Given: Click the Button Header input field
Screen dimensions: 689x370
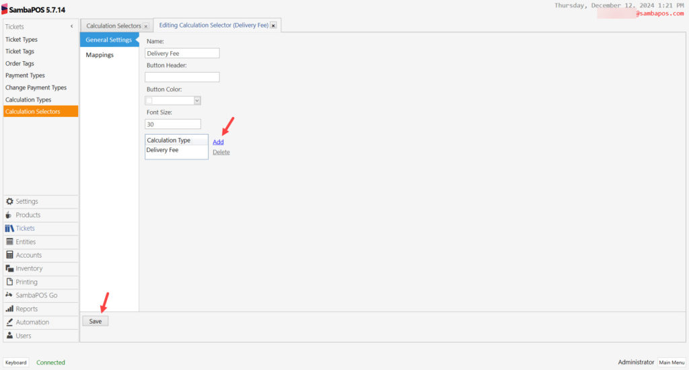Looking at the screenshot, I should click(x=182, y=77).
